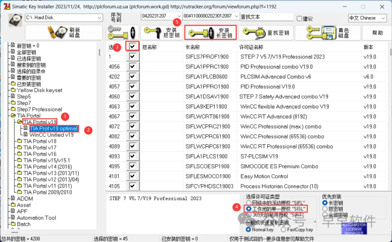Click the hard disk icon beside drive selector
This screenshot has height=242, width=392.
click(15, 20)
